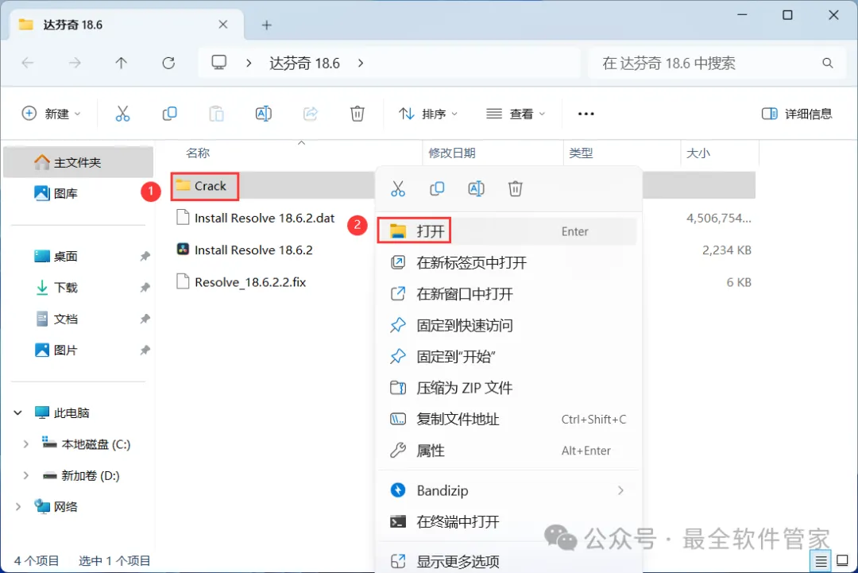Open the 查看 view dropdown

pyautogui.click(x=516, y=114)
